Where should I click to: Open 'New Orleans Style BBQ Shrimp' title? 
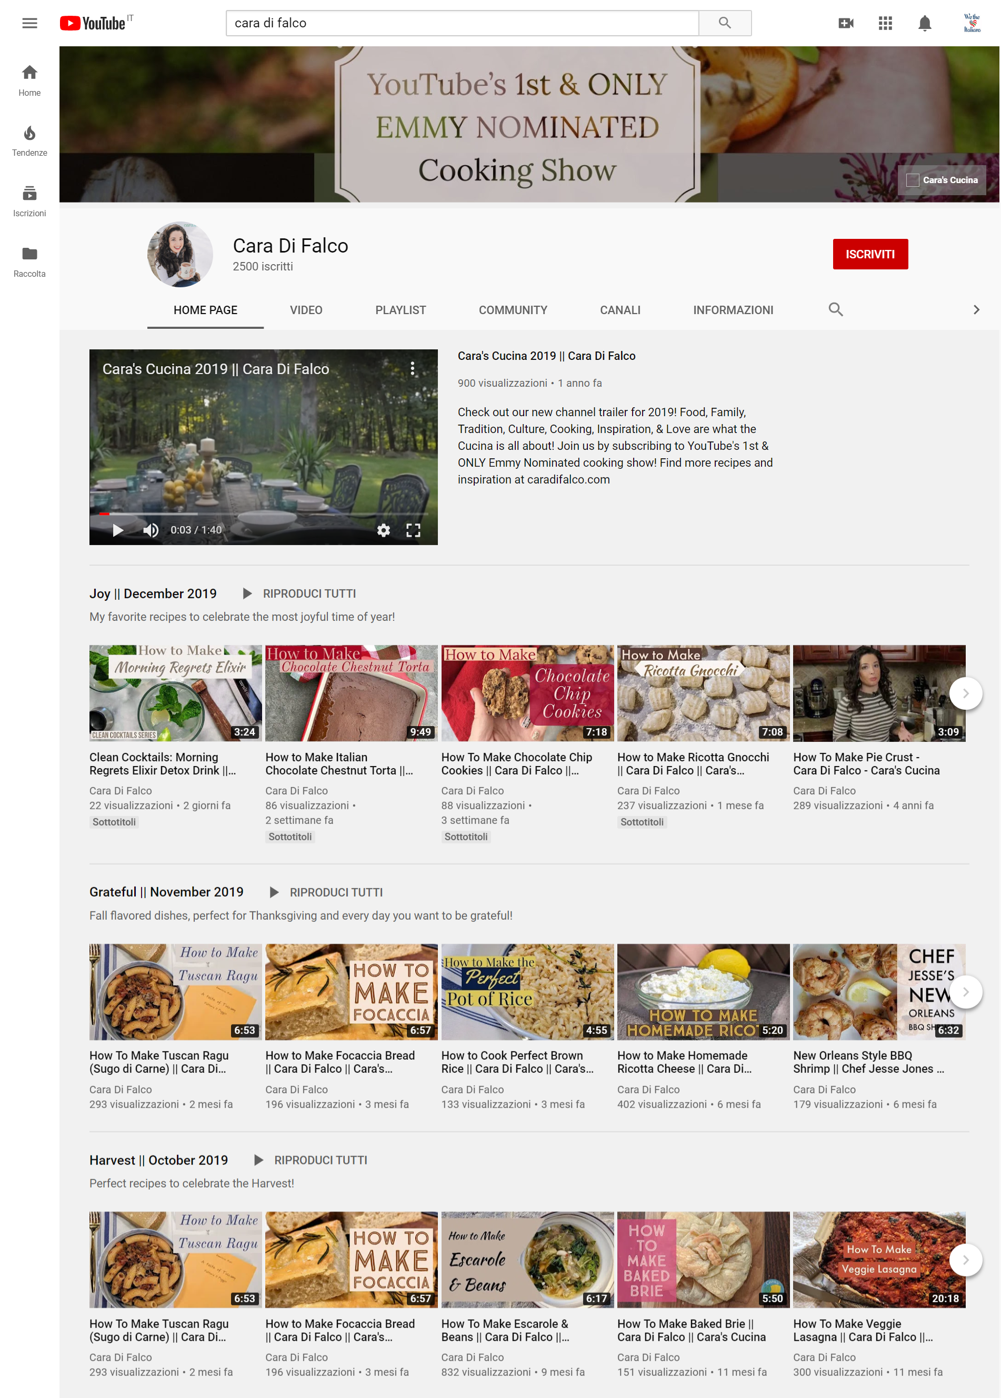coord(868,1062)
